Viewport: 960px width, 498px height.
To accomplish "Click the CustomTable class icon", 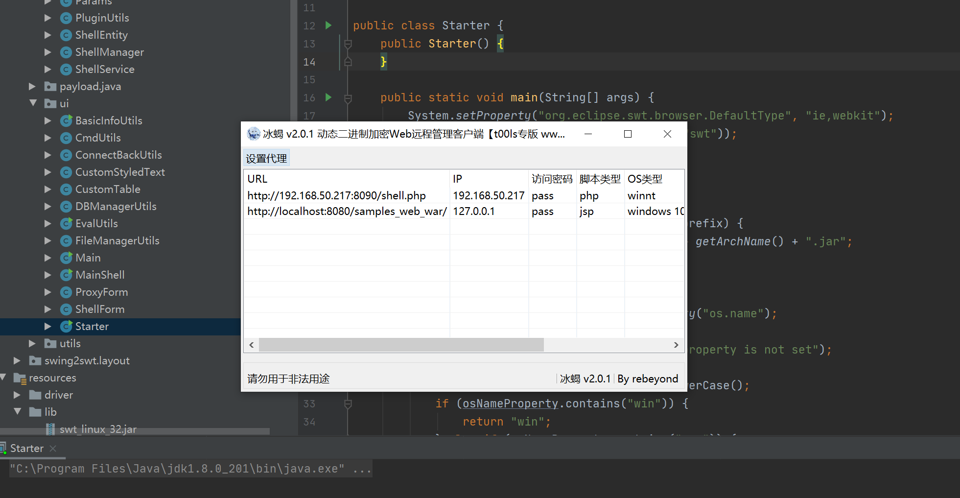I will [66, 190].
